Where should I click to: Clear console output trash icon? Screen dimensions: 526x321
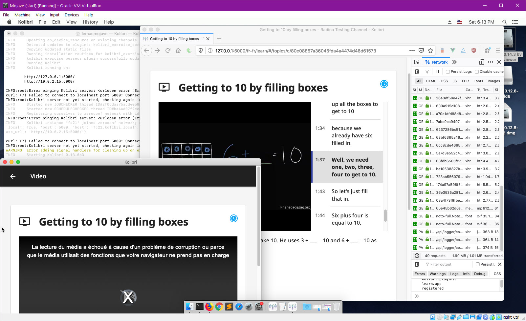click(417, 264)
